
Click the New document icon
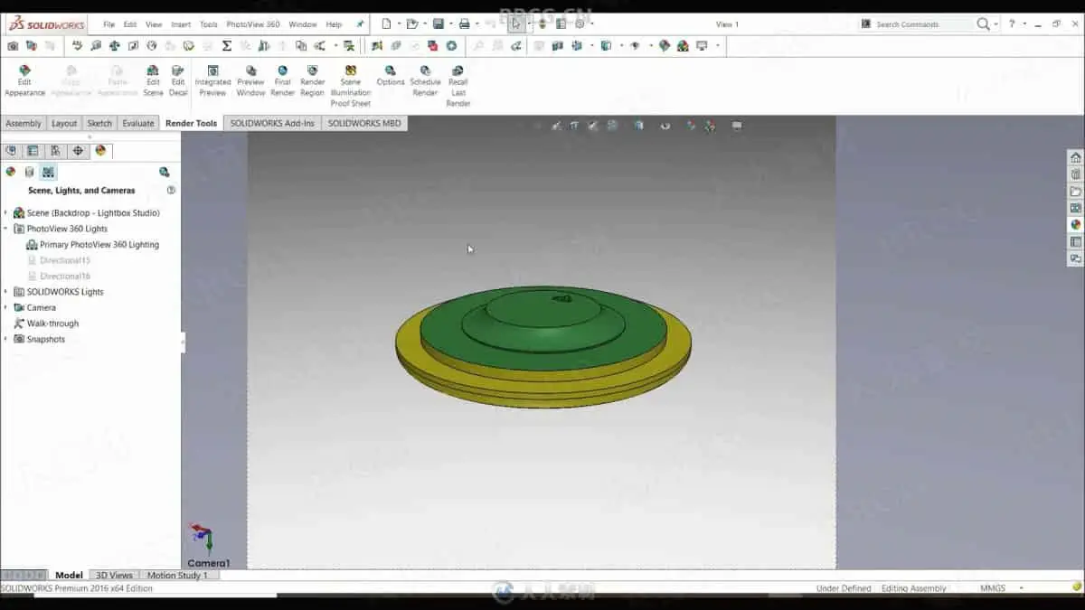[x=386, y=24]
